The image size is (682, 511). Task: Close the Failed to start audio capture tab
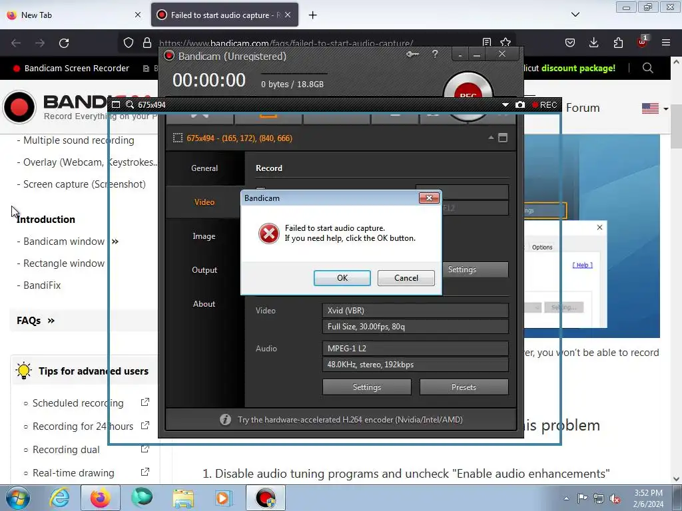click(x=288, y=15)
